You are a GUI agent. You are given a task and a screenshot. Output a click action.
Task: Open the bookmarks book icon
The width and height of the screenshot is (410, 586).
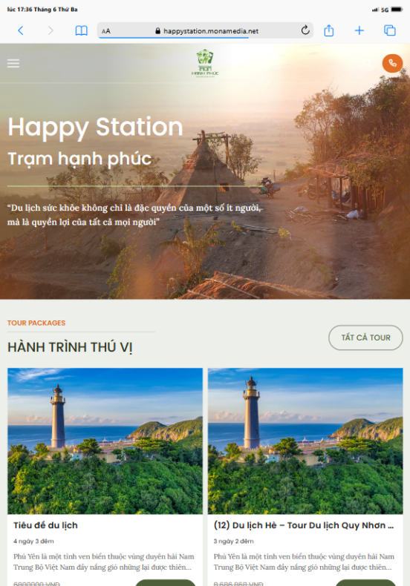point(81,30)
